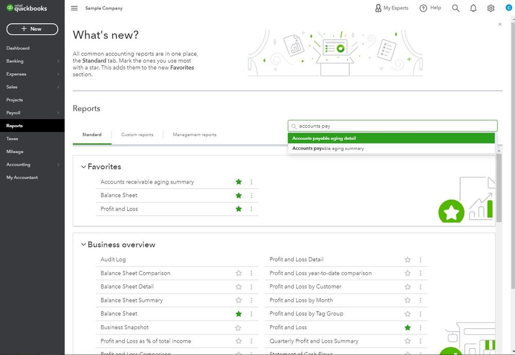This screenshot has width=515, height=355.
Task: Open kebab menu for Profit and Loss by Month
Action: pos(421,300)
